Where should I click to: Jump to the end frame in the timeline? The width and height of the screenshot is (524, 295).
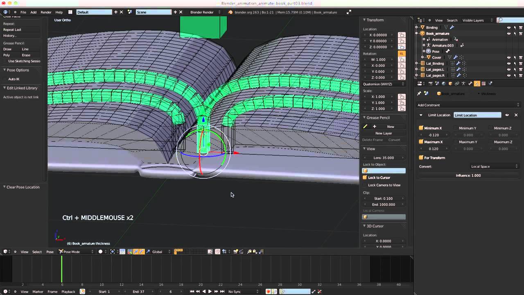(x=222, y=292)
